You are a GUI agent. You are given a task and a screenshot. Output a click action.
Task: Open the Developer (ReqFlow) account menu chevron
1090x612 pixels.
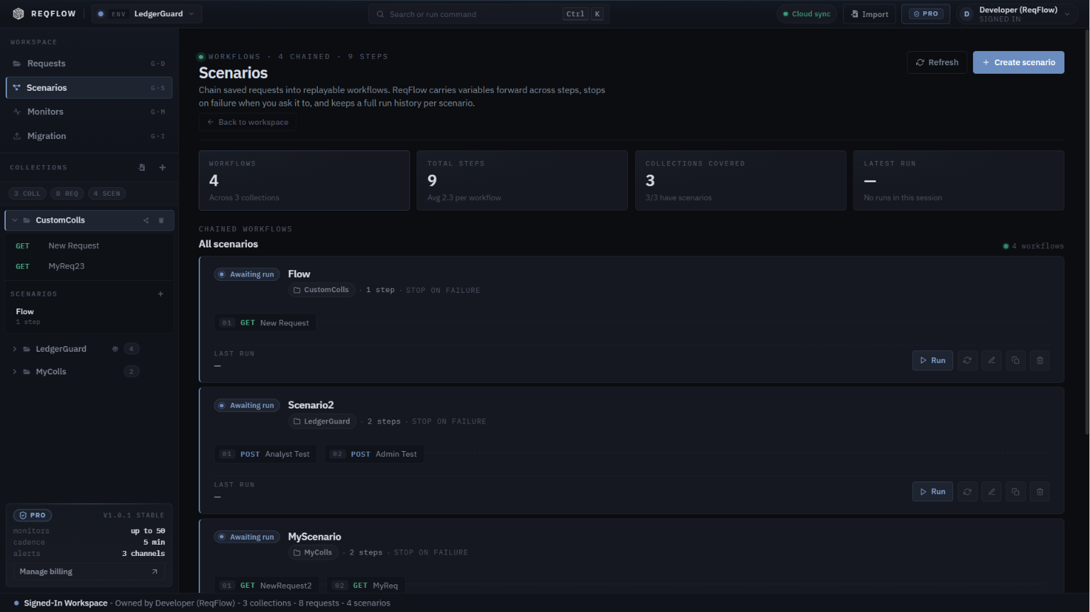[1067, 14]
